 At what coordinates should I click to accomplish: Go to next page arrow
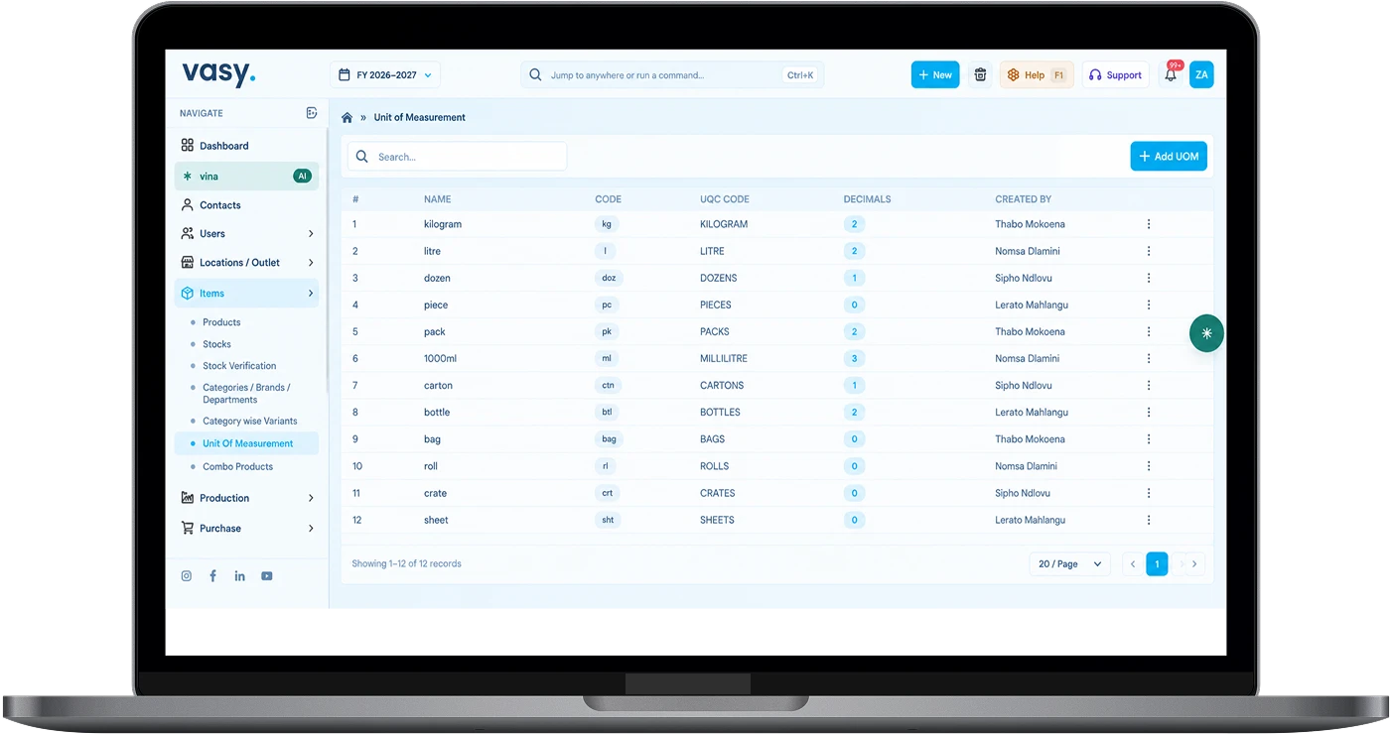coord(1194,564)
